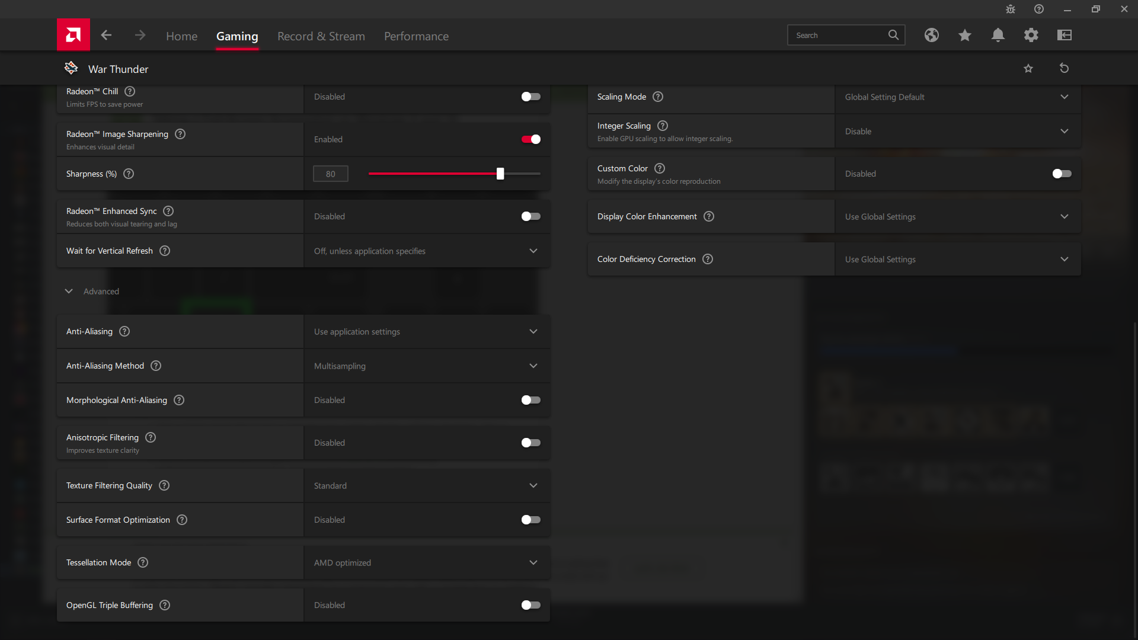1138x640 pixels.
Task: Open notifications bell icon
Action: point(998,35)
